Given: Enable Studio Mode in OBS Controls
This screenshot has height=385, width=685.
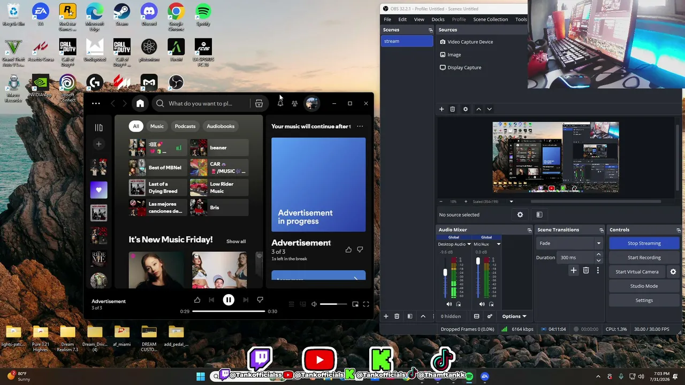Looking at the screenshot, I should (644, 286).
